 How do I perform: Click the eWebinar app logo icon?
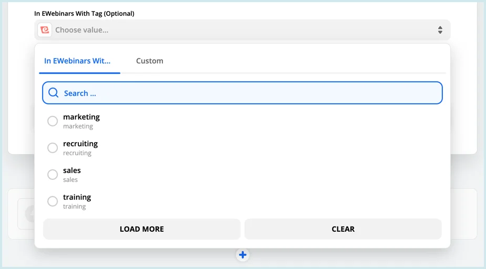[45, 30]
